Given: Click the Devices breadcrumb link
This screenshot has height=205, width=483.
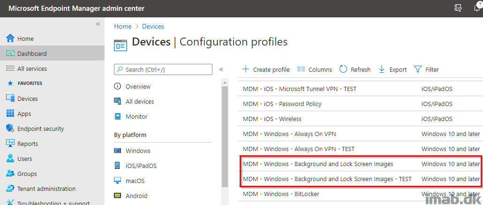Looking at the screenshot, I should pyautogui.click(x=153, y=27).
